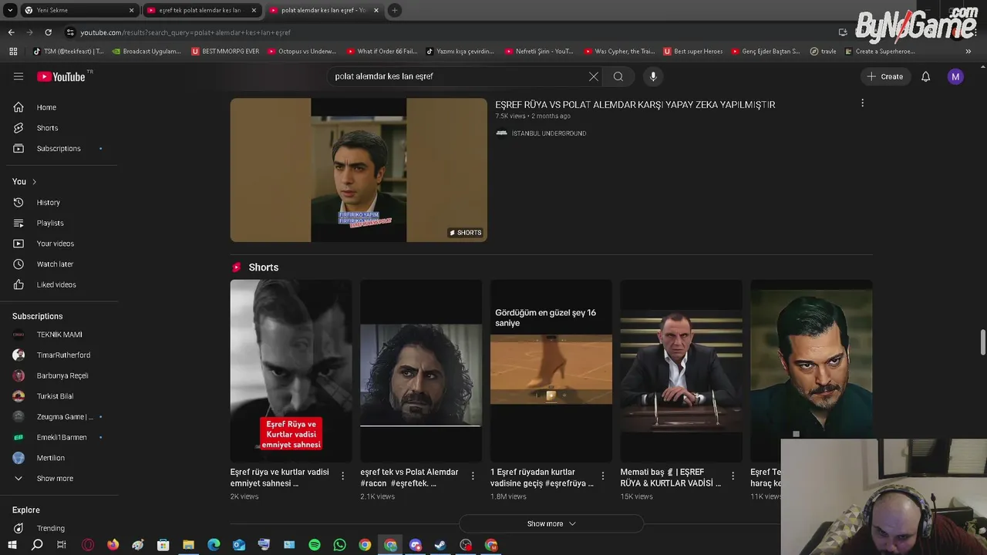Open options for the 'eşref tek vs Polat Alemdar' short
This screenshot has width=987, height=555.
(x=473, y=476)
